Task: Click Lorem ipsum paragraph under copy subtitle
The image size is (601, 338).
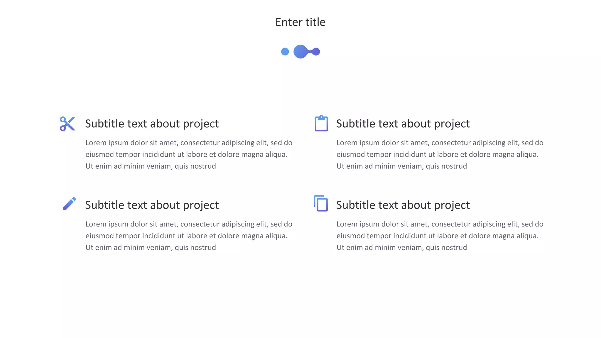Action: tap(440, 236)
